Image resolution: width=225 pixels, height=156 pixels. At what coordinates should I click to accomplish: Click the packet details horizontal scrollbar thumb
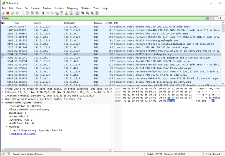point(33,150)
